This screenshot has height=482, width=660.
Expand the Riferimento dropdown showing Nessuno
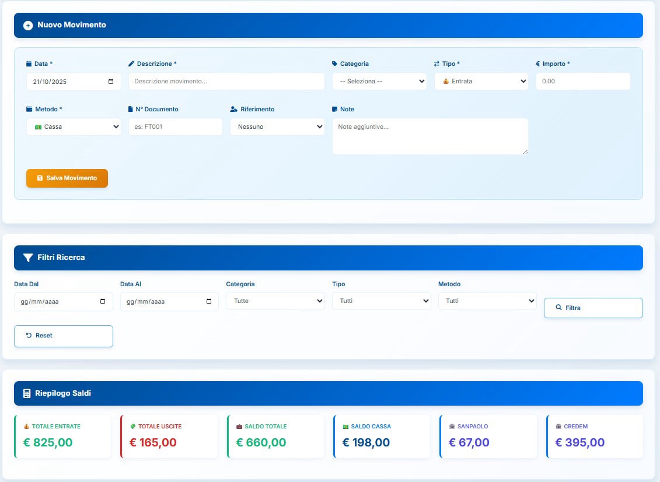pos(277,127)
